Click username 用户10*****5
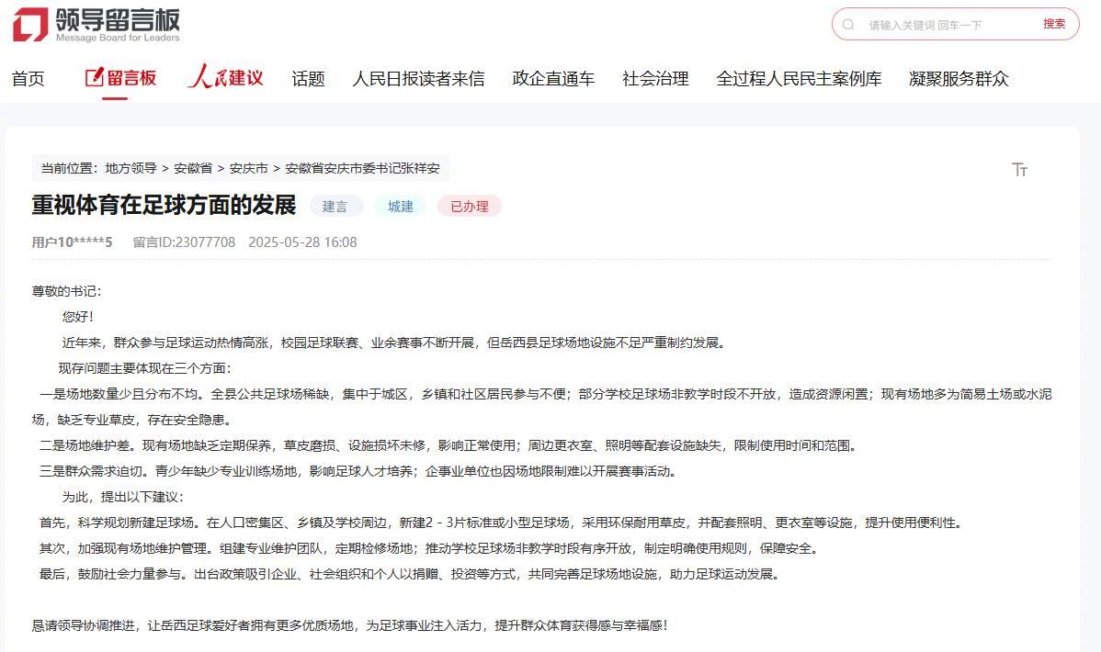Image resolution: width=1101 pixels, height=652 pixels. pyautogui.click(x=72, y=242)
